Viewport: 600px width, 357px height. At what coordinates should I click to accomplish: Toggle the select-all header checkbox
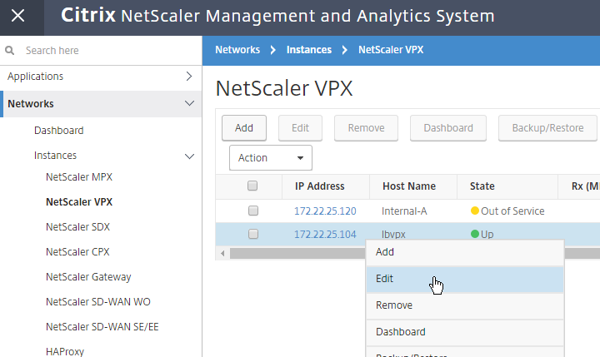click(252, 186)
